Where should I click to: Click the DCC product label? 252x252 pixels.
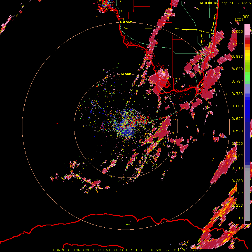click(246, 17)
